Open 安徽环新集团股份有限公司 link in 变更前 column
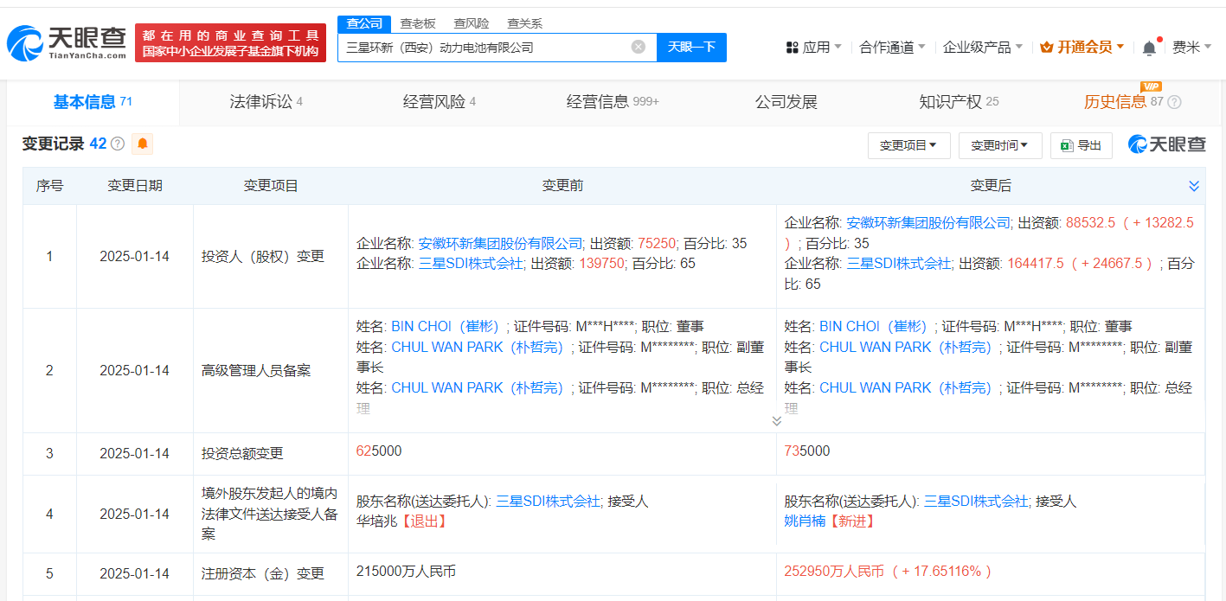 [500, 243]
